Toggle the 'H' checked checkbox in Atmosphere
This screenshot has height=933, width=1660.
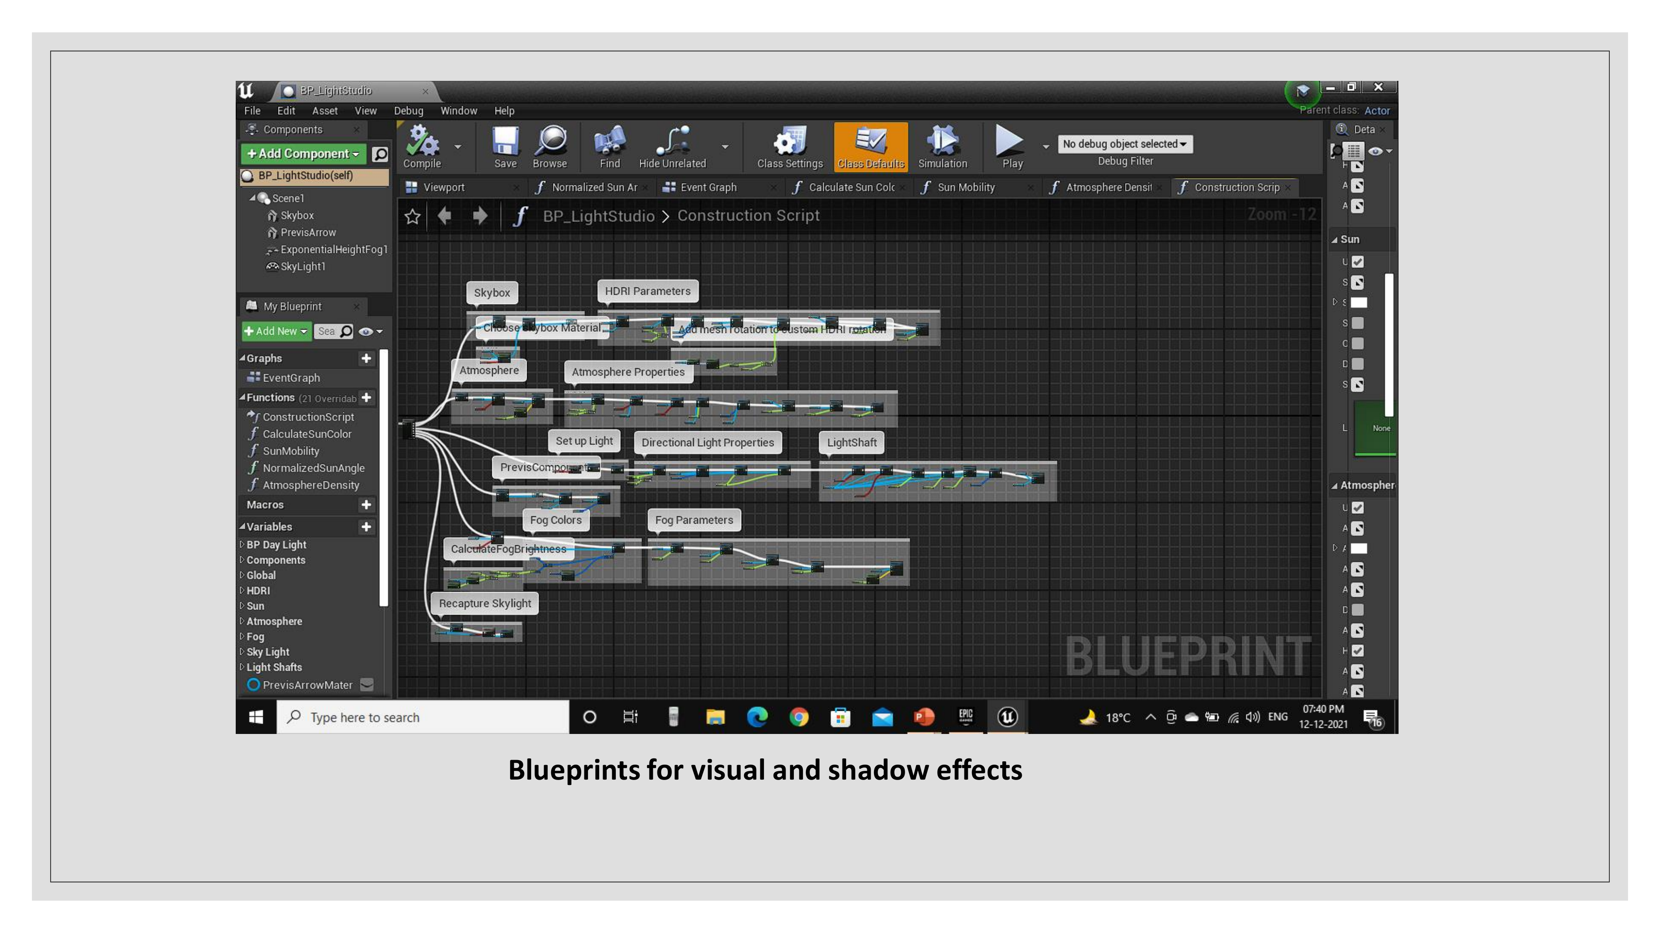click(1358, 651)
